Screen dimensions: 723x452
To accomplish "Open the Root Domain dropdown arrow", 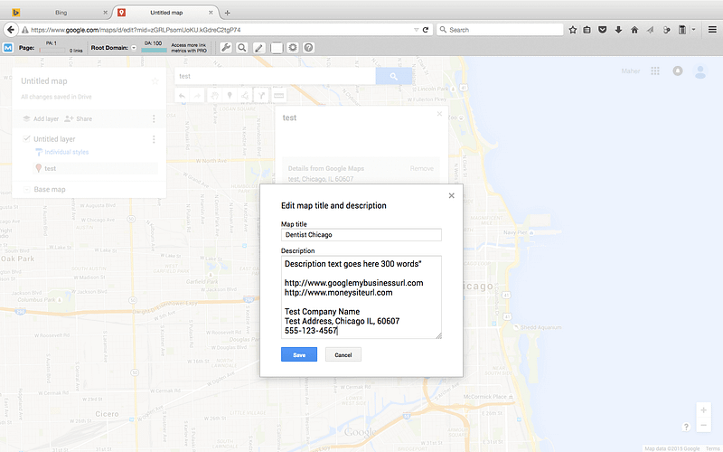I will click(134, 48).
